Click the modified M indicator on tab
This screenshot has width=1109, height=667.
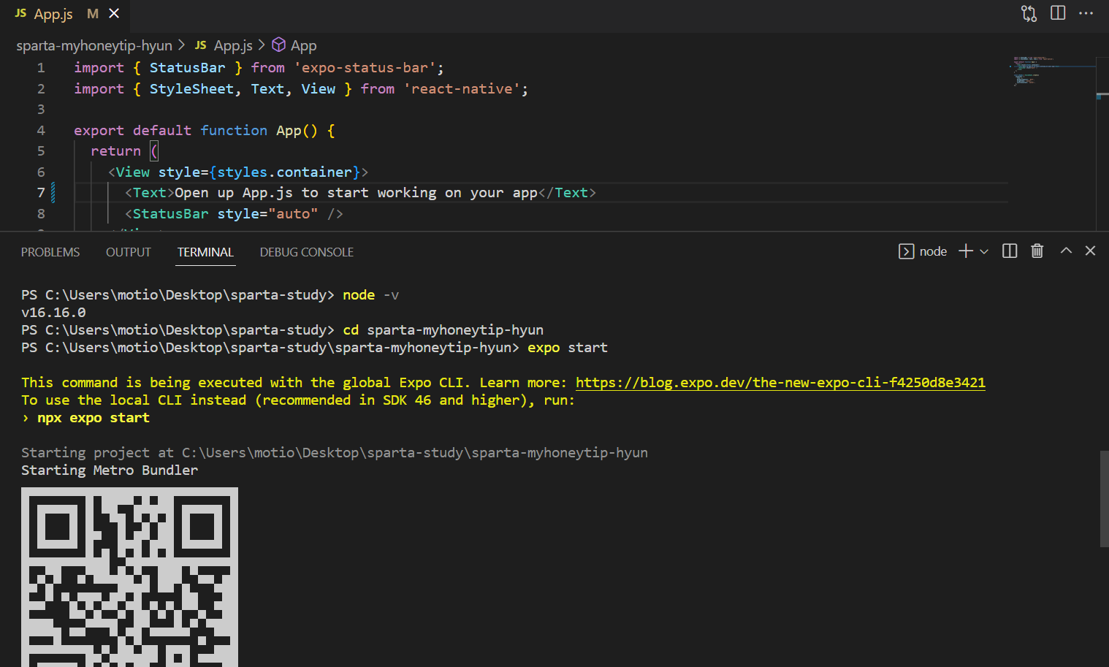pyautogui.click(x=93, y=14)
